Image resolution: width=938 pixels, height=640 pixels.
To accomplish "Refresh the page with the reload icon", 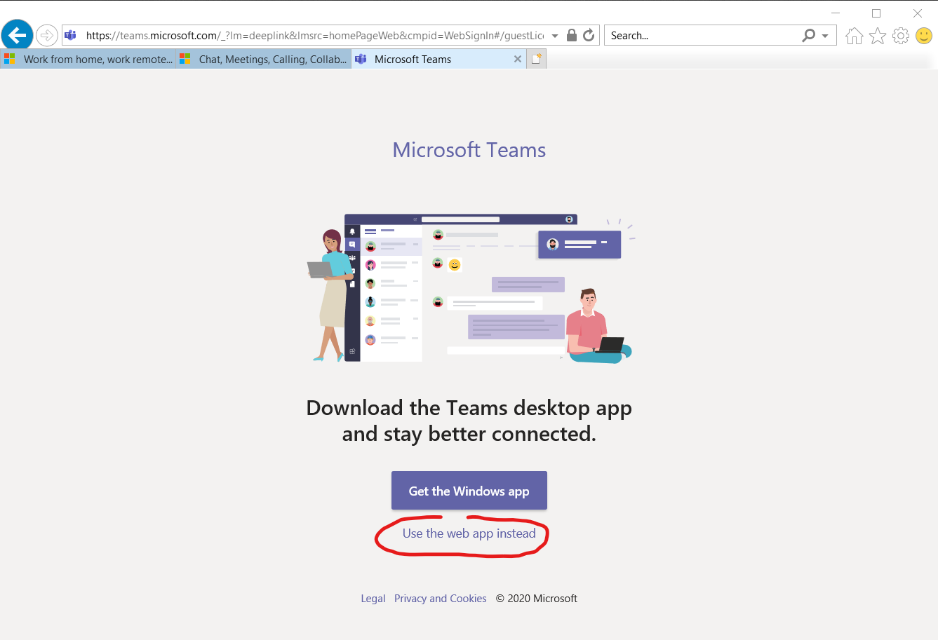I will (x=589, y=35).
